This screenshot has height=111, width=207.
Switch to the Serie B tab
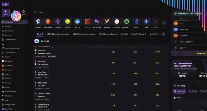(x=124, y=34)
